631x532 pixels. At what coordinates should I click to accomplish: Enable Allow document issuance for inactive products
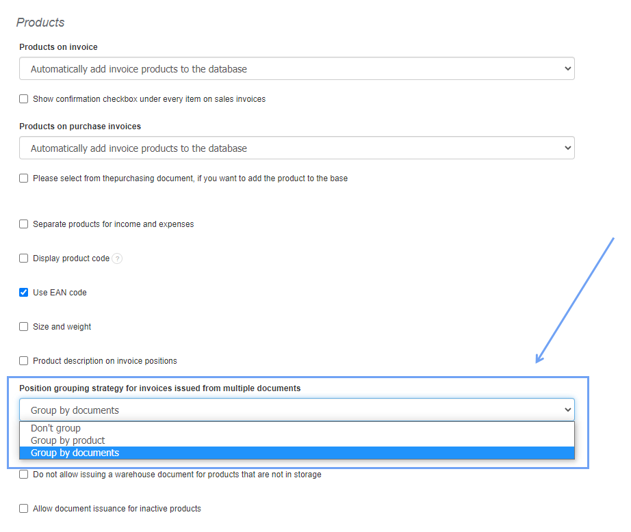[x=24, y=509]
